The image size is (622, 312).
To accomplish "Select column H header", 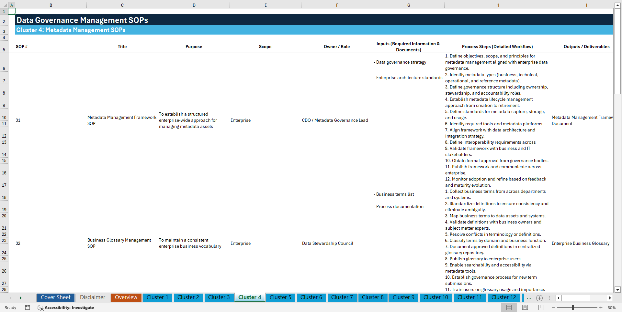I will click(x=498, y=5).
